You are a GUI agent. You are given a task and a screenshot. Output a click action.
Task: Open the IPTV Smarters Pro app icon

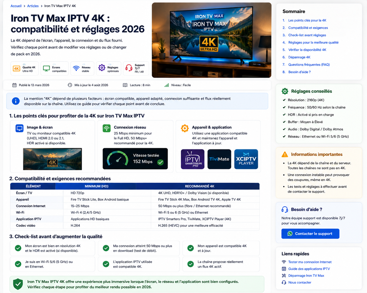(193, 159)
